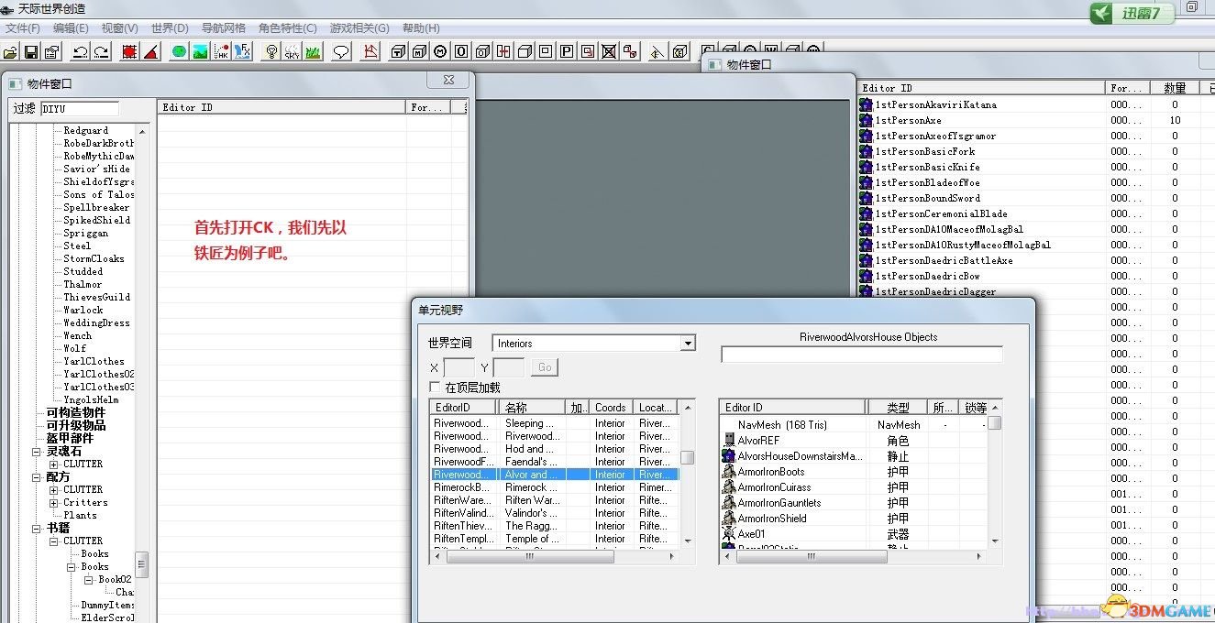The width and height of the screenshot is (1215, 623).
Task: Expand CLUTTER under 配方
Action: click(x=54, y=490)
